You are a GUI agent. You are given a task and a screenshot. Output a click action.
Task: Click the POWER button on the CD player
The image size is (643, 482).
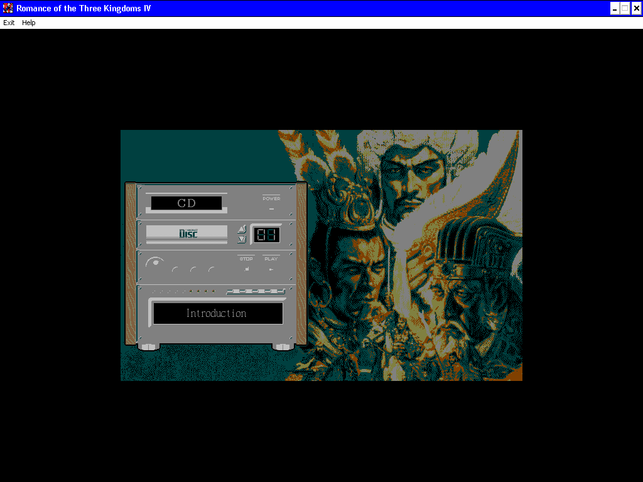point(271,209)
